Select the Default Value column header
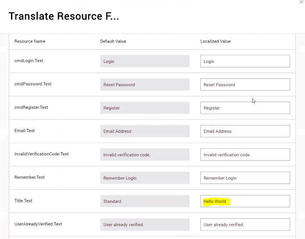The image size is (305, 239). tap(113, 41)
